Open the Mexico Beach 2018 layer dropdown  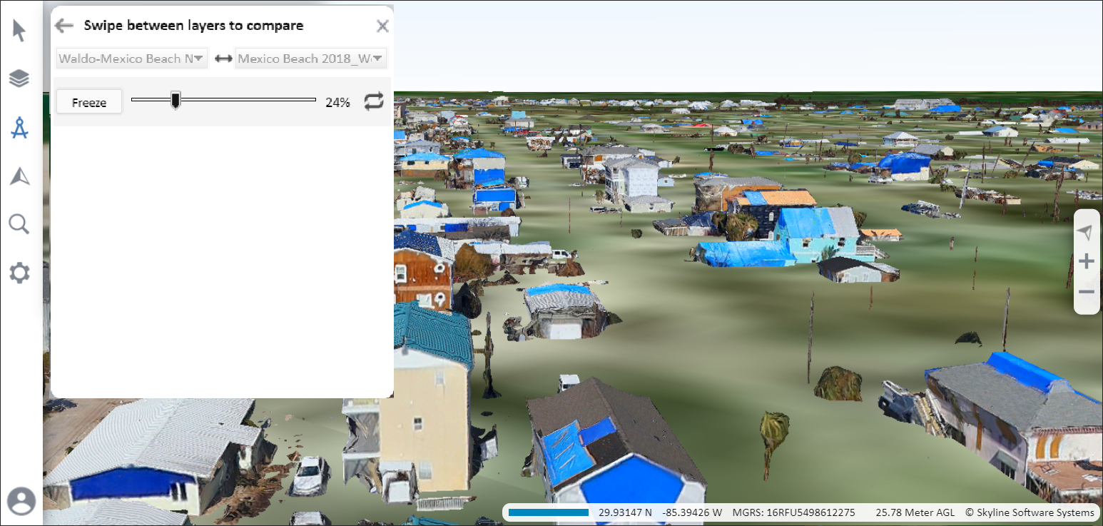[x=311, y=59]
